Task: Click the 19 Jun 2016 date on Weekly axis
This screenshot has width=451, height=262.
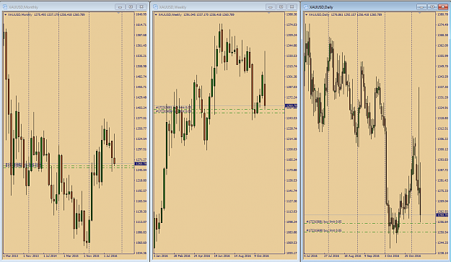Action: [222, 256]
